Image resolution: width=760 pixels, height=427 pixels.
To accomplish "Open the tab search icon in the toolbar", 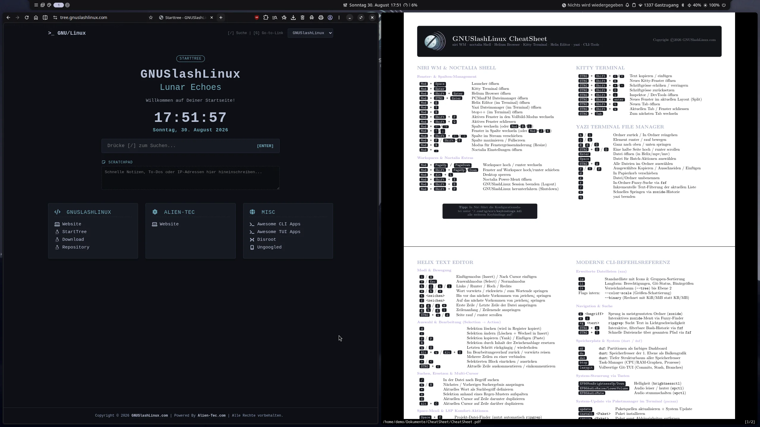I will coord(275,17).
